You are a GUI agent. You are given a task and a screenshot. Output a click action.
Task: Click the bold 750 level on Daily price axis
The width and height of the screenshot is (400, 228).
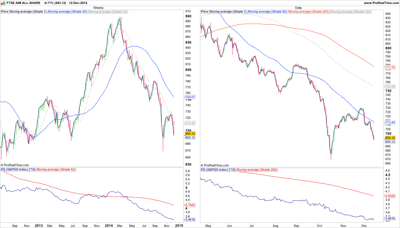tap(388, 91)
